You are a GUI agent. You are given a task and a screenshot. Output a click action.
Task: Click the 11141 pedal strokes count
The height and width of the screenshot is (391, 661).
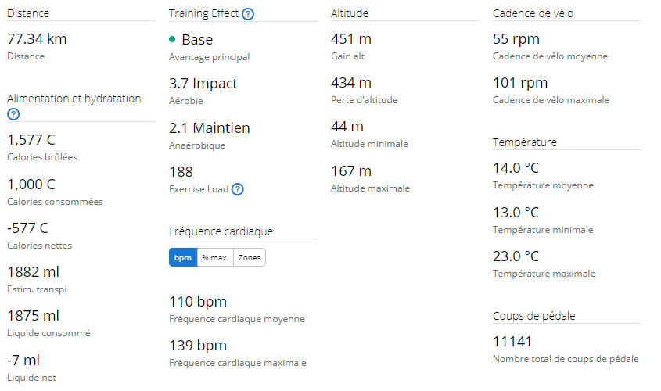pyautogui.click(x=512, y=341)
